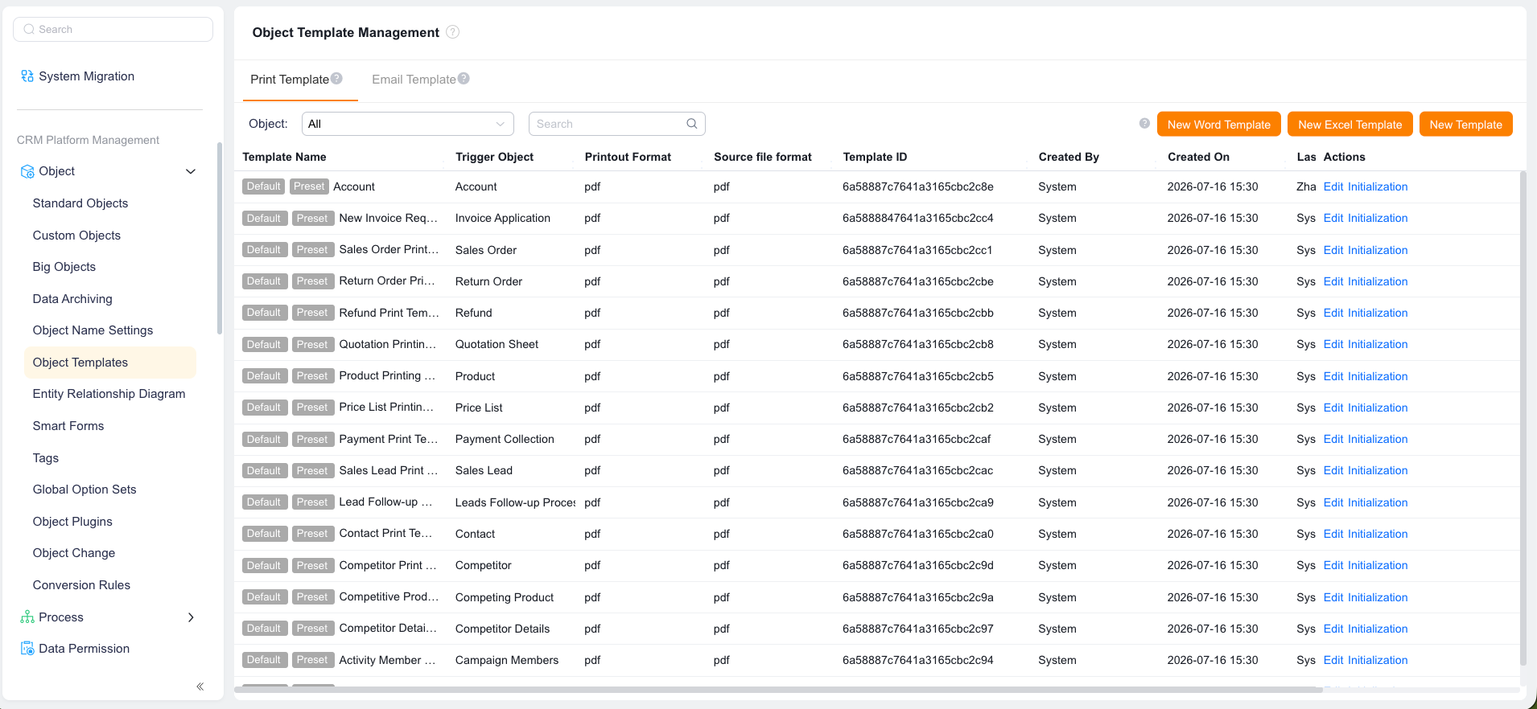Click the New Template button
This screenshot has height=709, width=1537.
(1466, 124)
